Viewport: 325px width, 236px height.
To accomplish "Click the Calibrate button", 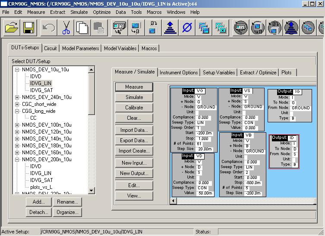I will (134, 108).
